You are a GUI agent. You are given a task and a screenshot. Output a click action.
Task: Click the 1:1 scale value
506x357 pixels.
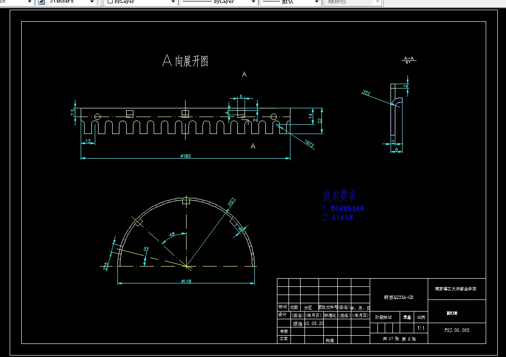click(x=421, y=328)
